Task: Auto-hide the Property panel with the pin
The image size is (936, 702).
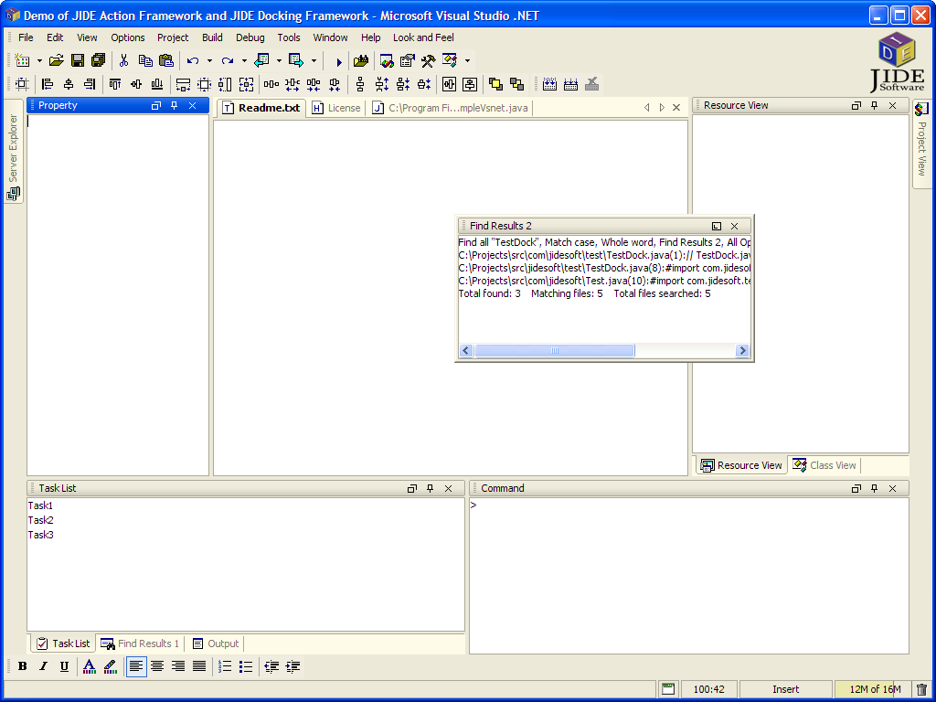Action: tap(175, 106)
